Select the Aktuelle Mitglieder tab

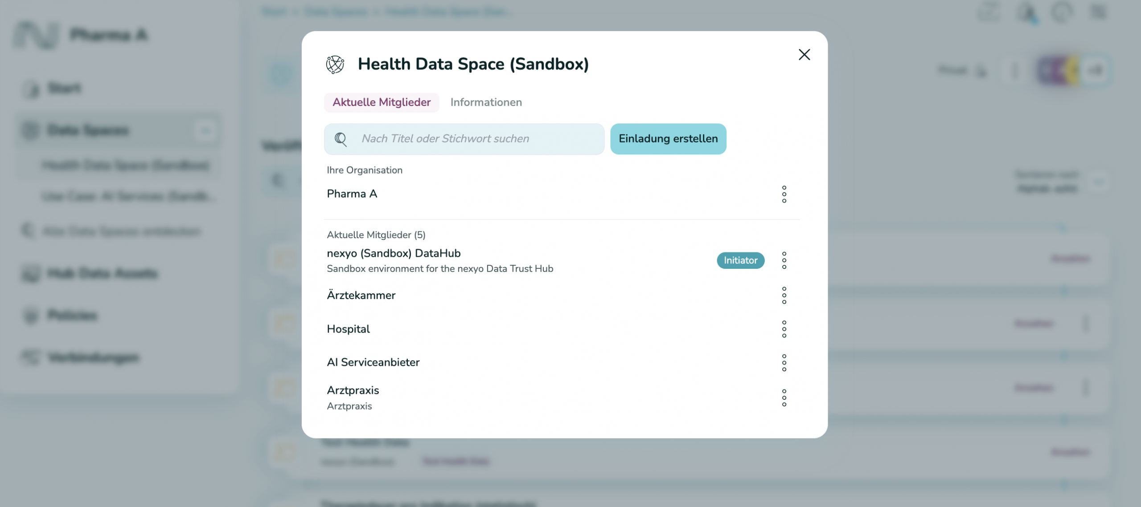pos(381,102)
